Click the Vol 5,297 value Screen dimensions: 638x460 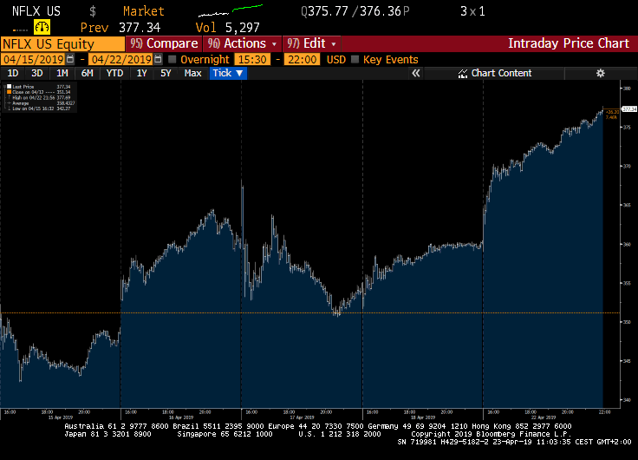coord(242,28)
